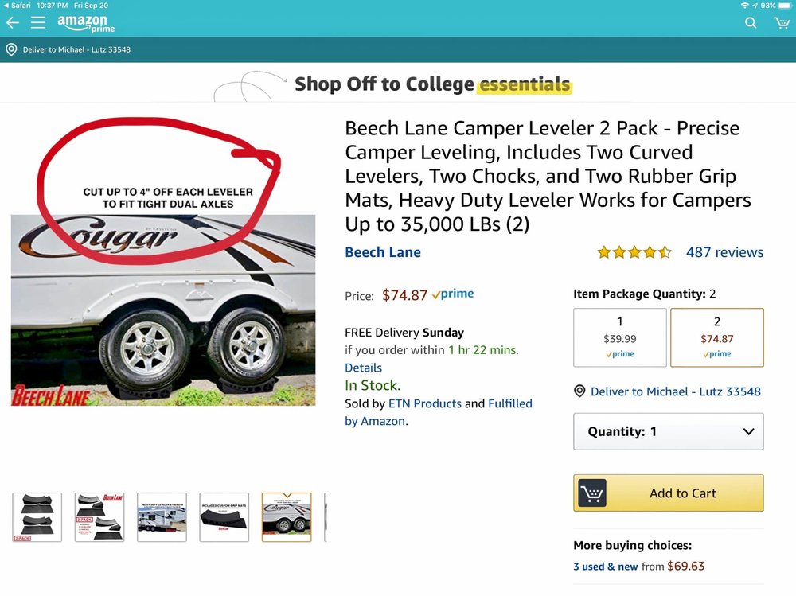Open the Beech Lane brand link

[x=383, y=252]
